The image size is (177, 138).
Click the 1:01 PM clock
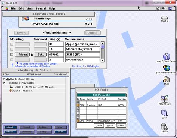coord(161,9)
